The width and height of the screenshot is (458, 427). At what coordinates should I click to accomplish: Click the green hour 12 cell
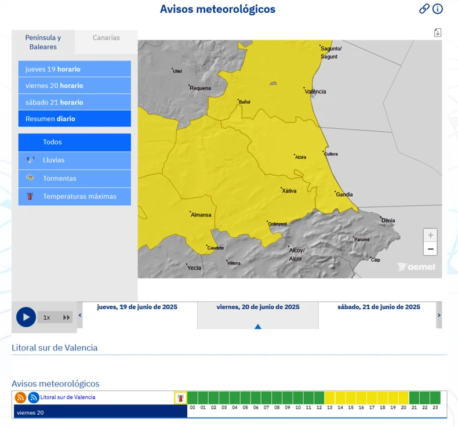(319, 398)
